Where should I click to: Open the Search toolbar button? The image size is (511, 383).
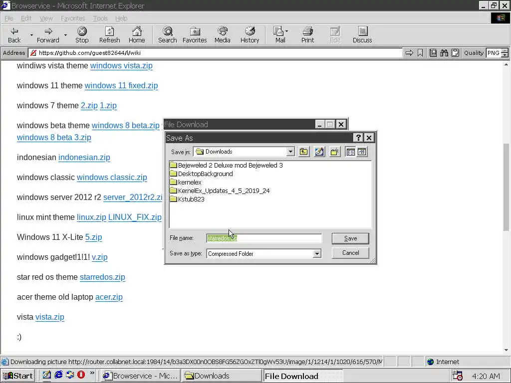tap(168, 35)
